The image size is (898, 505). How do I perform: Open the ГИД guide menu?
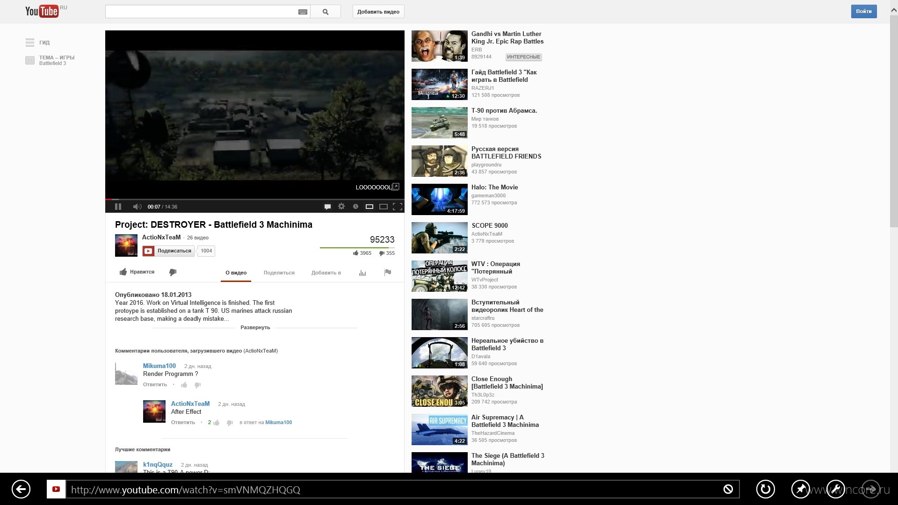coord(38,43)
